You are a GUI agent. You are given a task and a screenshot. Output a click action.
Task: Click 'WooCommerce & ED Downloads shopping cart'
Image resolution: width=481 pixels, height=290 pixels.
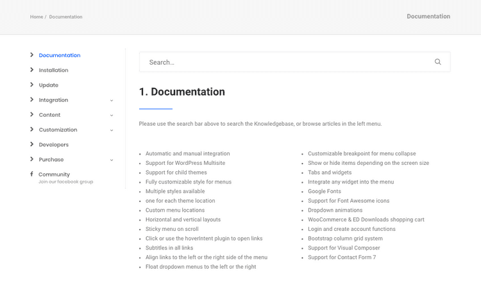pos(366,219)
